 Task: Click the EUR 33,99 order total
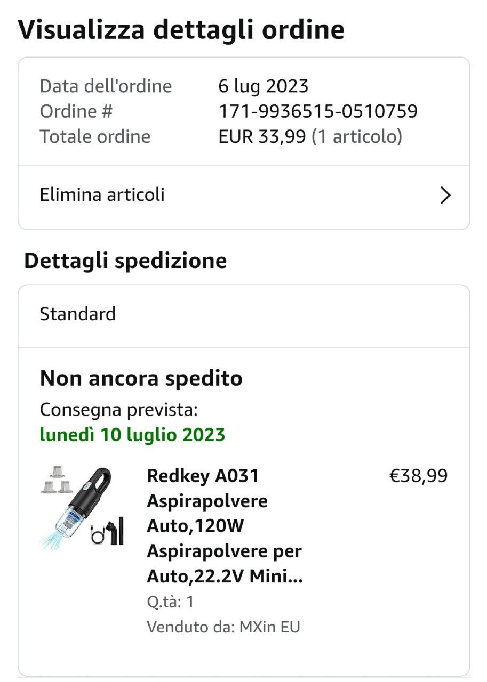pos(262,137)
